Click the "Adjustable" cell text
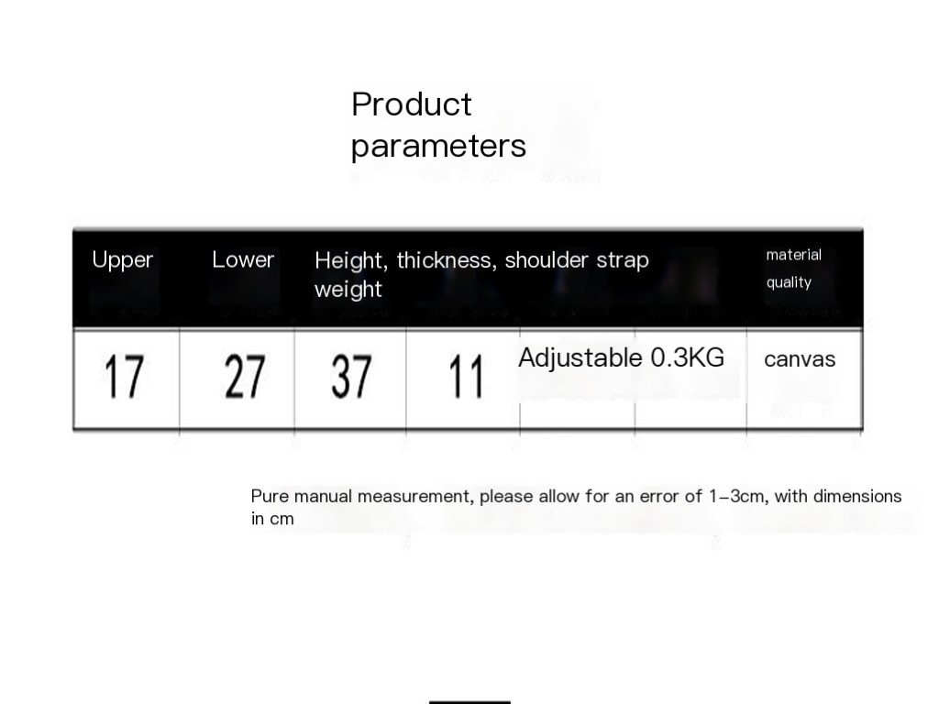The height and width of the screenshot is (704, 939). pos(580,357)
